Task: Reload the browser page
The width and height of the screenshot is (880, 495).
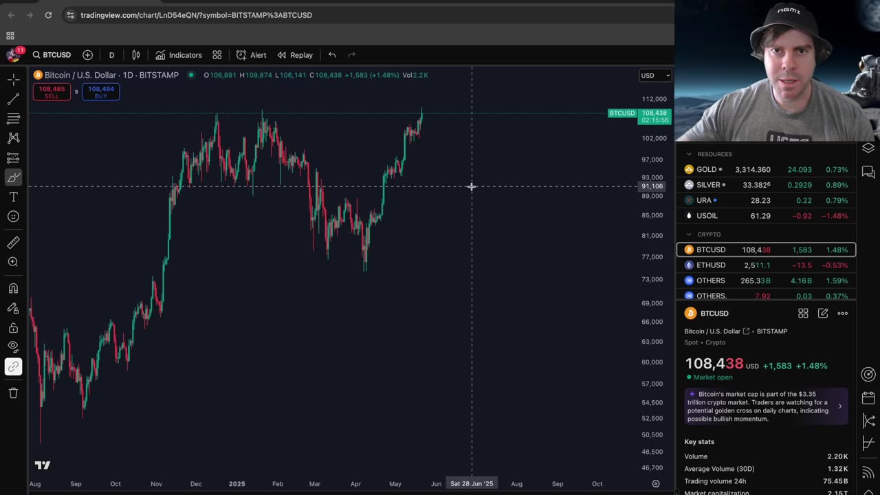Action: click(48, 15)
